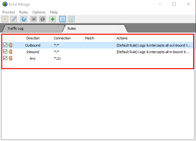The height and width of the screenshot is (141, 196).
Task: Click the syringe Inject into process icon
Action: click(x=14, y=19)
